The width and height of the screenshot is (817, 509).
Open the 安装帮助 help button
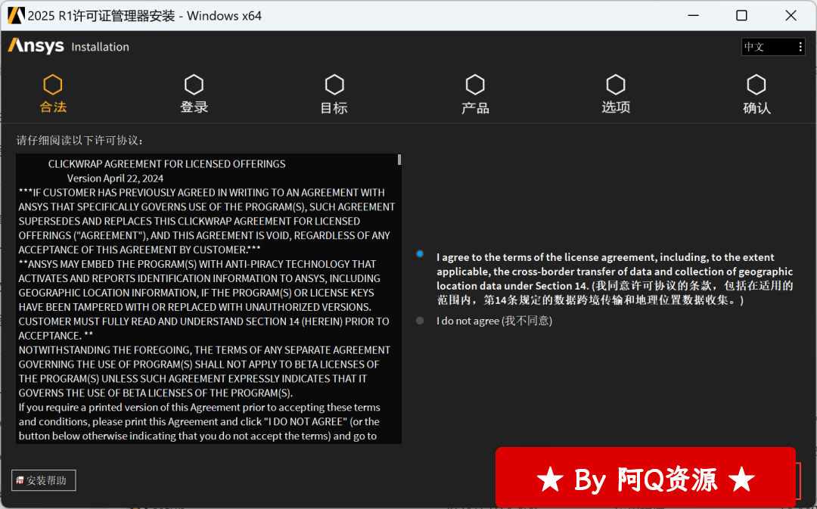(x=44, y=480)
